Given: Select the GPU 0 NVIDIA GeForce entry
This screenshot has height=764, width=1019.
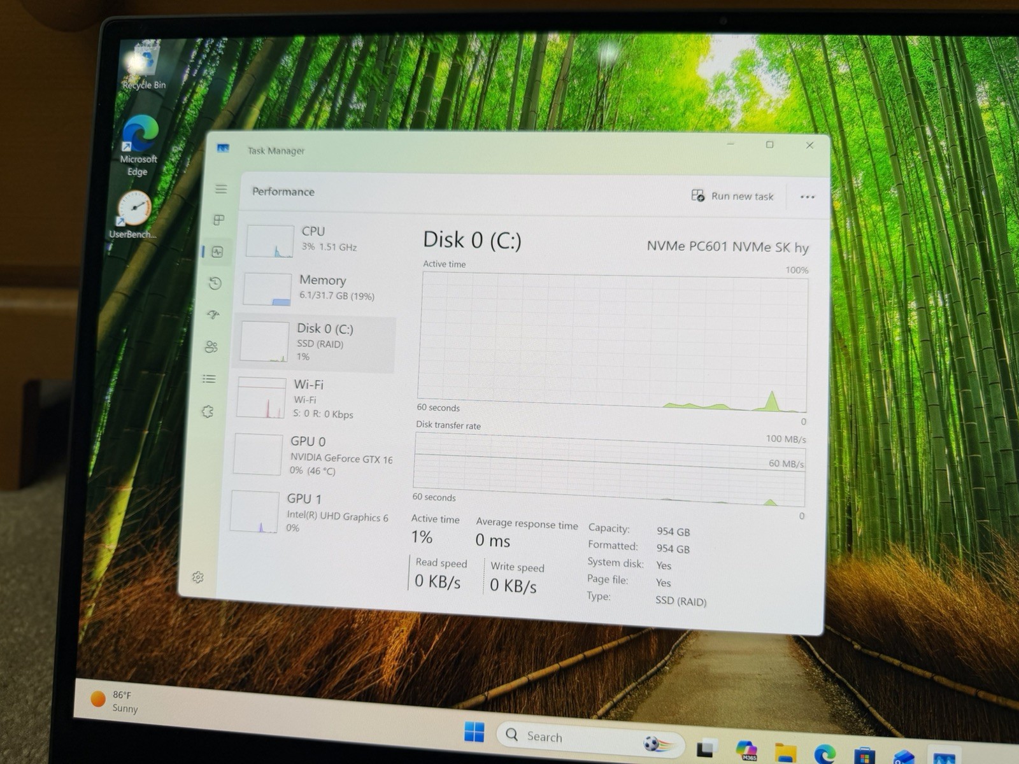Looking at the screenshot, I should [x=312, y=455].
